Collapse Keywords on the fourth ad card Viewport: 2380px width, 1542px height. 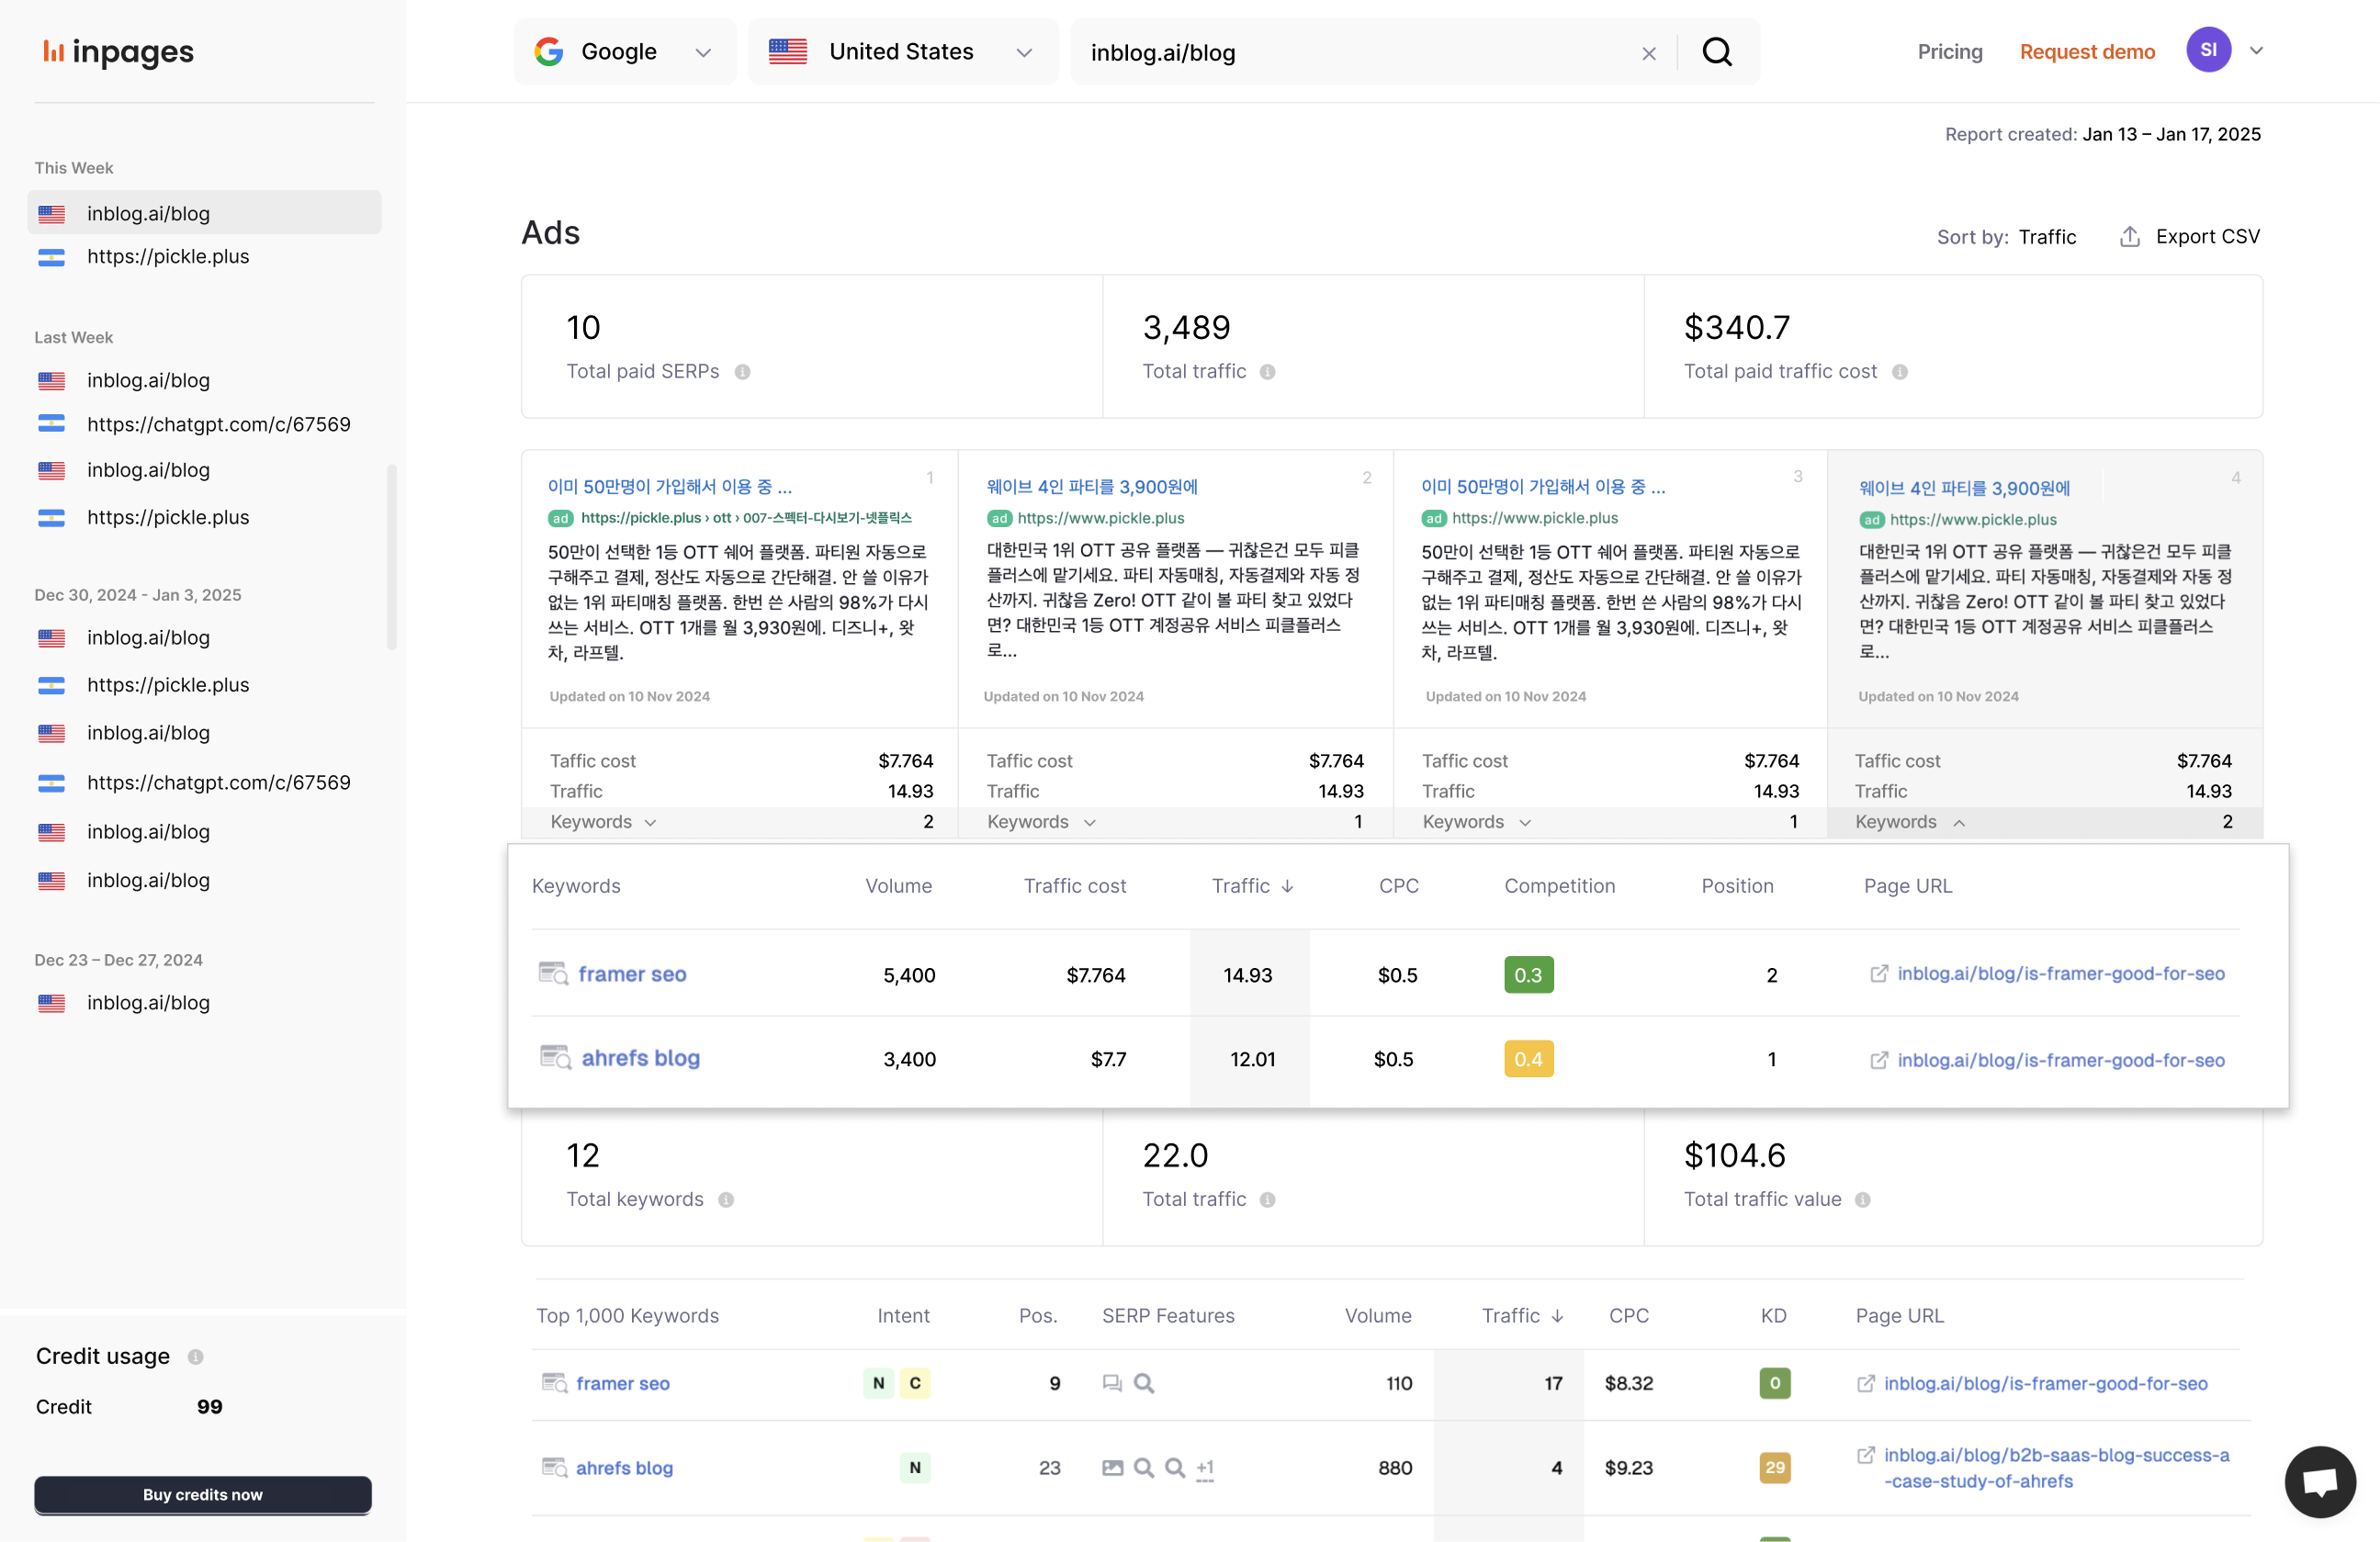1910,822
